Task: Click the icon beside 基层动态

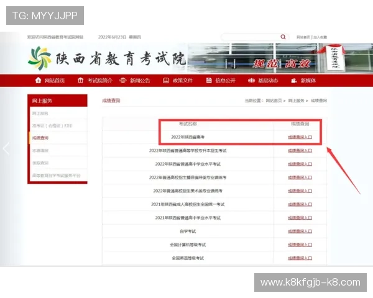Action: click(251, 80)
